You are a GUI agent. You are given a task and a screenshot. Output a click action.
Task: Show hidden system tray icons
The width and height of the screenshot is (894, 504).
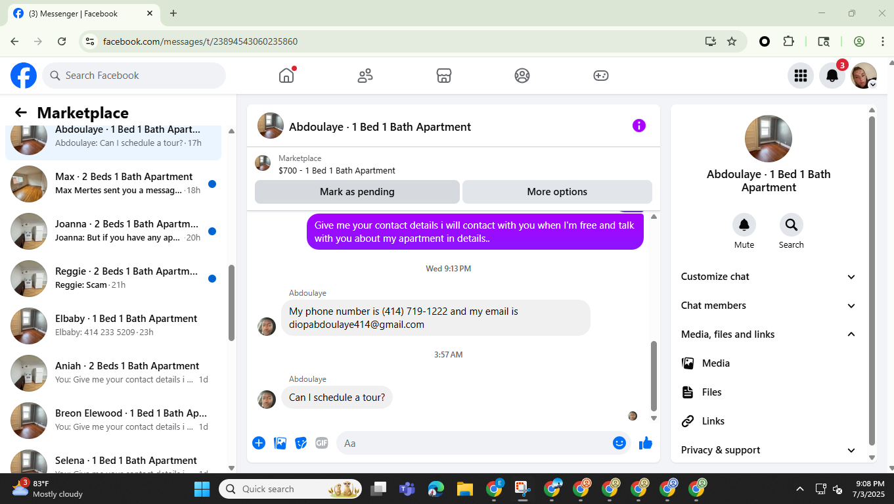(x=800, y=489)
